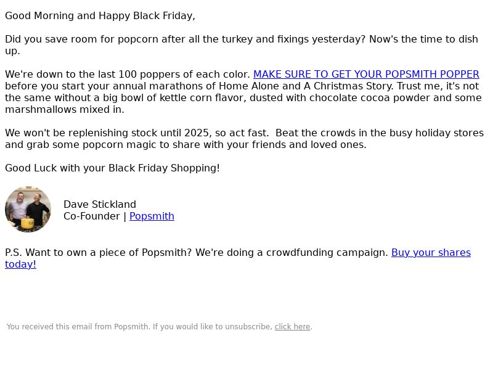Viewport: 493px width, 370px height.
Task: Click the Buy your shares link
Action: pyautogui.click(x=431, y=252)
